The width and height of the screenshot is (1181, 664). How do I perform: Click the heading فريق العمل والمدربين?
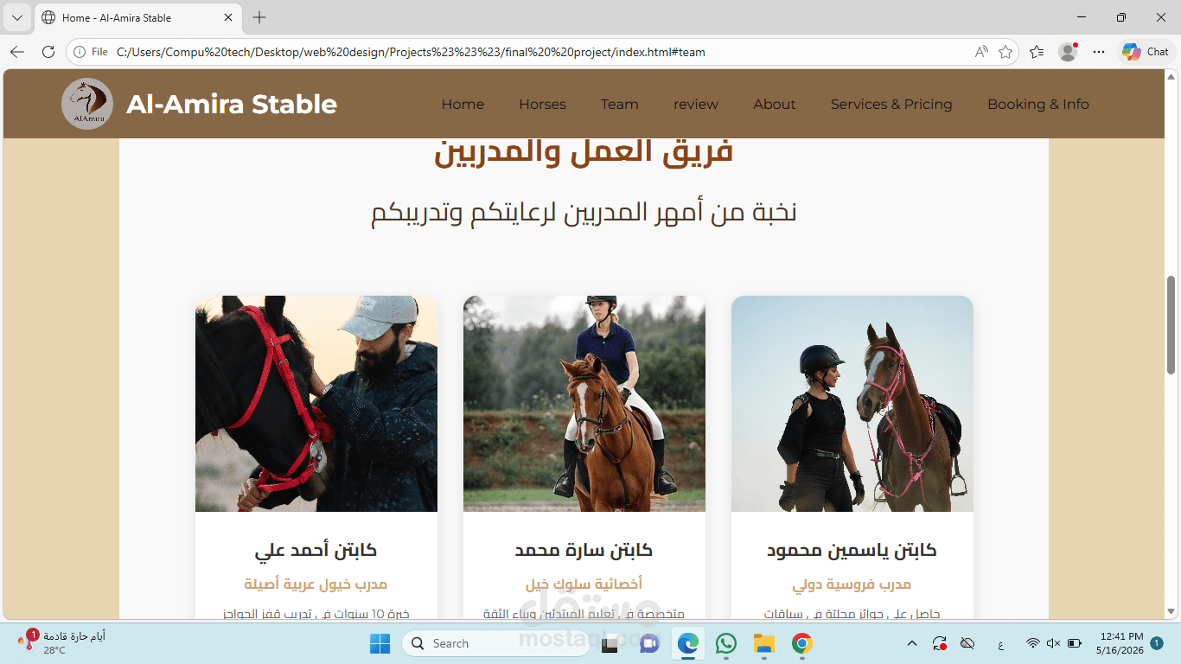(x=584, y=152)
